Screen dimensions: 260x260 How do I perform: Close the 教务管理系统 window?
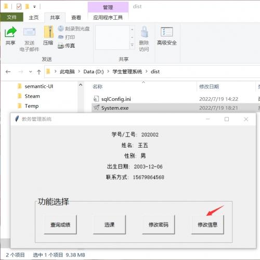pos(246,119)
